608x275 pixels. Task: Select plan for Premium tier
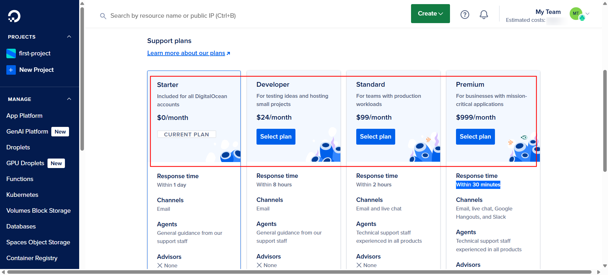tap(475, 137)
